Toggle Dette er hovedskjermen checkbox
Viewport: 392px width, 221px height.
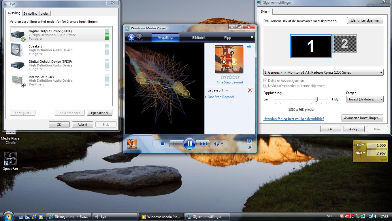pos(265,81)
